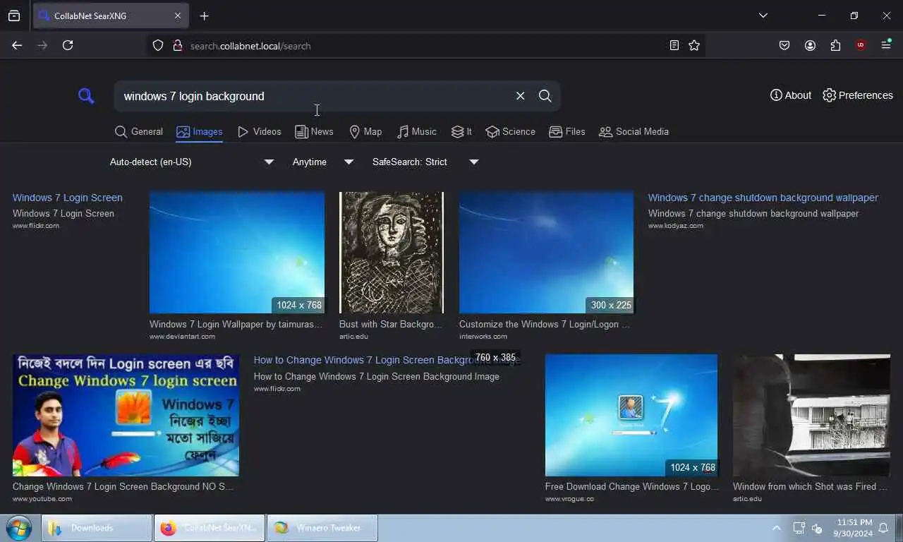903x542 pixels.
Task: Reload the page
Action: coord(68,45)
